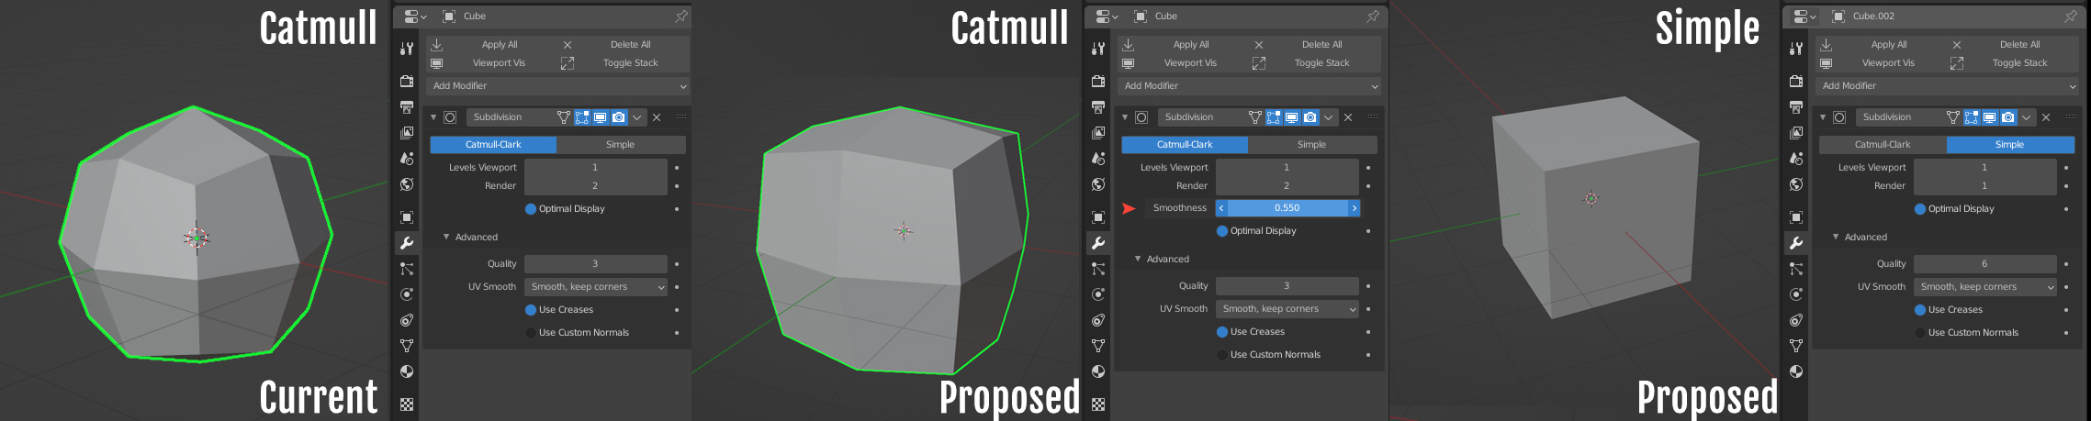
Task: Open Modifiers wrench tab in panel with Smoothness
Action: pos(1098,243)
